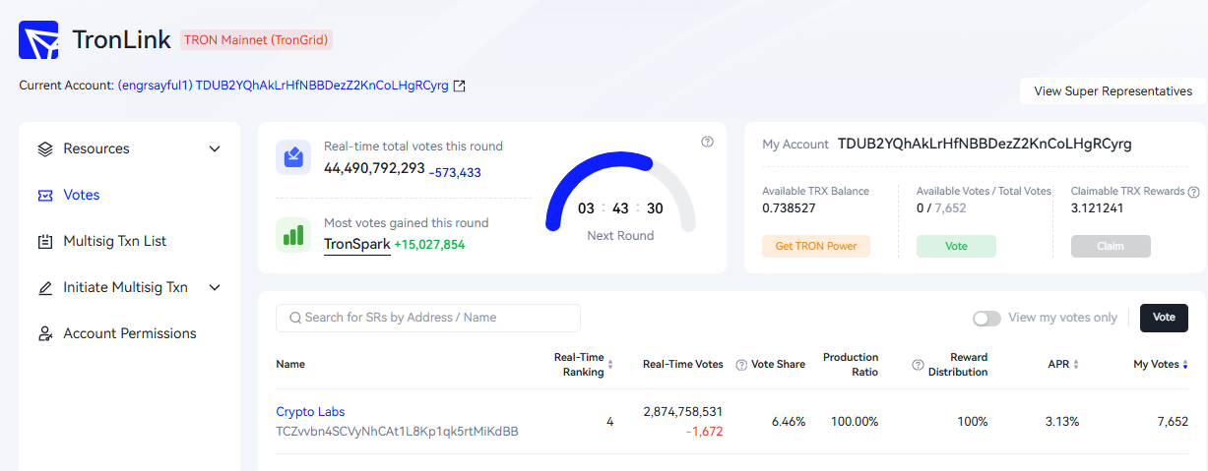Image resolution: width=1208 pixels, height=471 pixels.
Task: Open Reward Distribution help icon
Action: [x=918, y=365]
